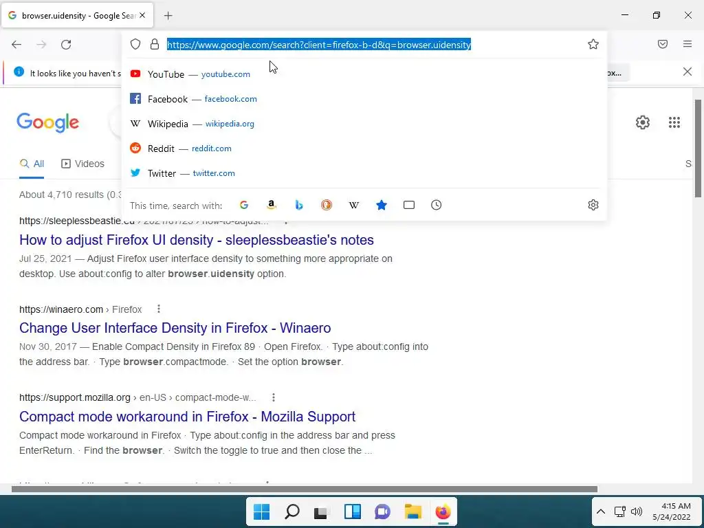Open 'Compact mode workaround in Firefox' result
This screenshot has height=528, width=704.
(x=187, y=416)
